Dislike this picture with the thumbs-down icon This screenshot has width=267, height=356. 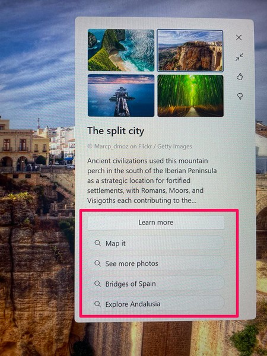coord(240,96)
